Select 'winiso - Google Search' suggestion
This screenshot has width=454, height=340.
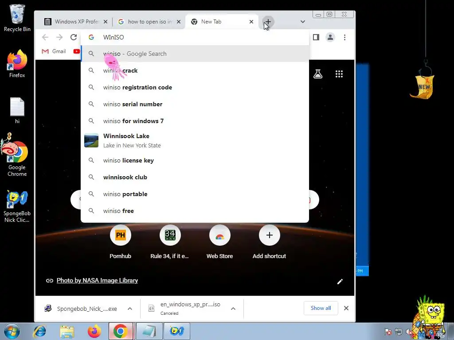(195, 54)
